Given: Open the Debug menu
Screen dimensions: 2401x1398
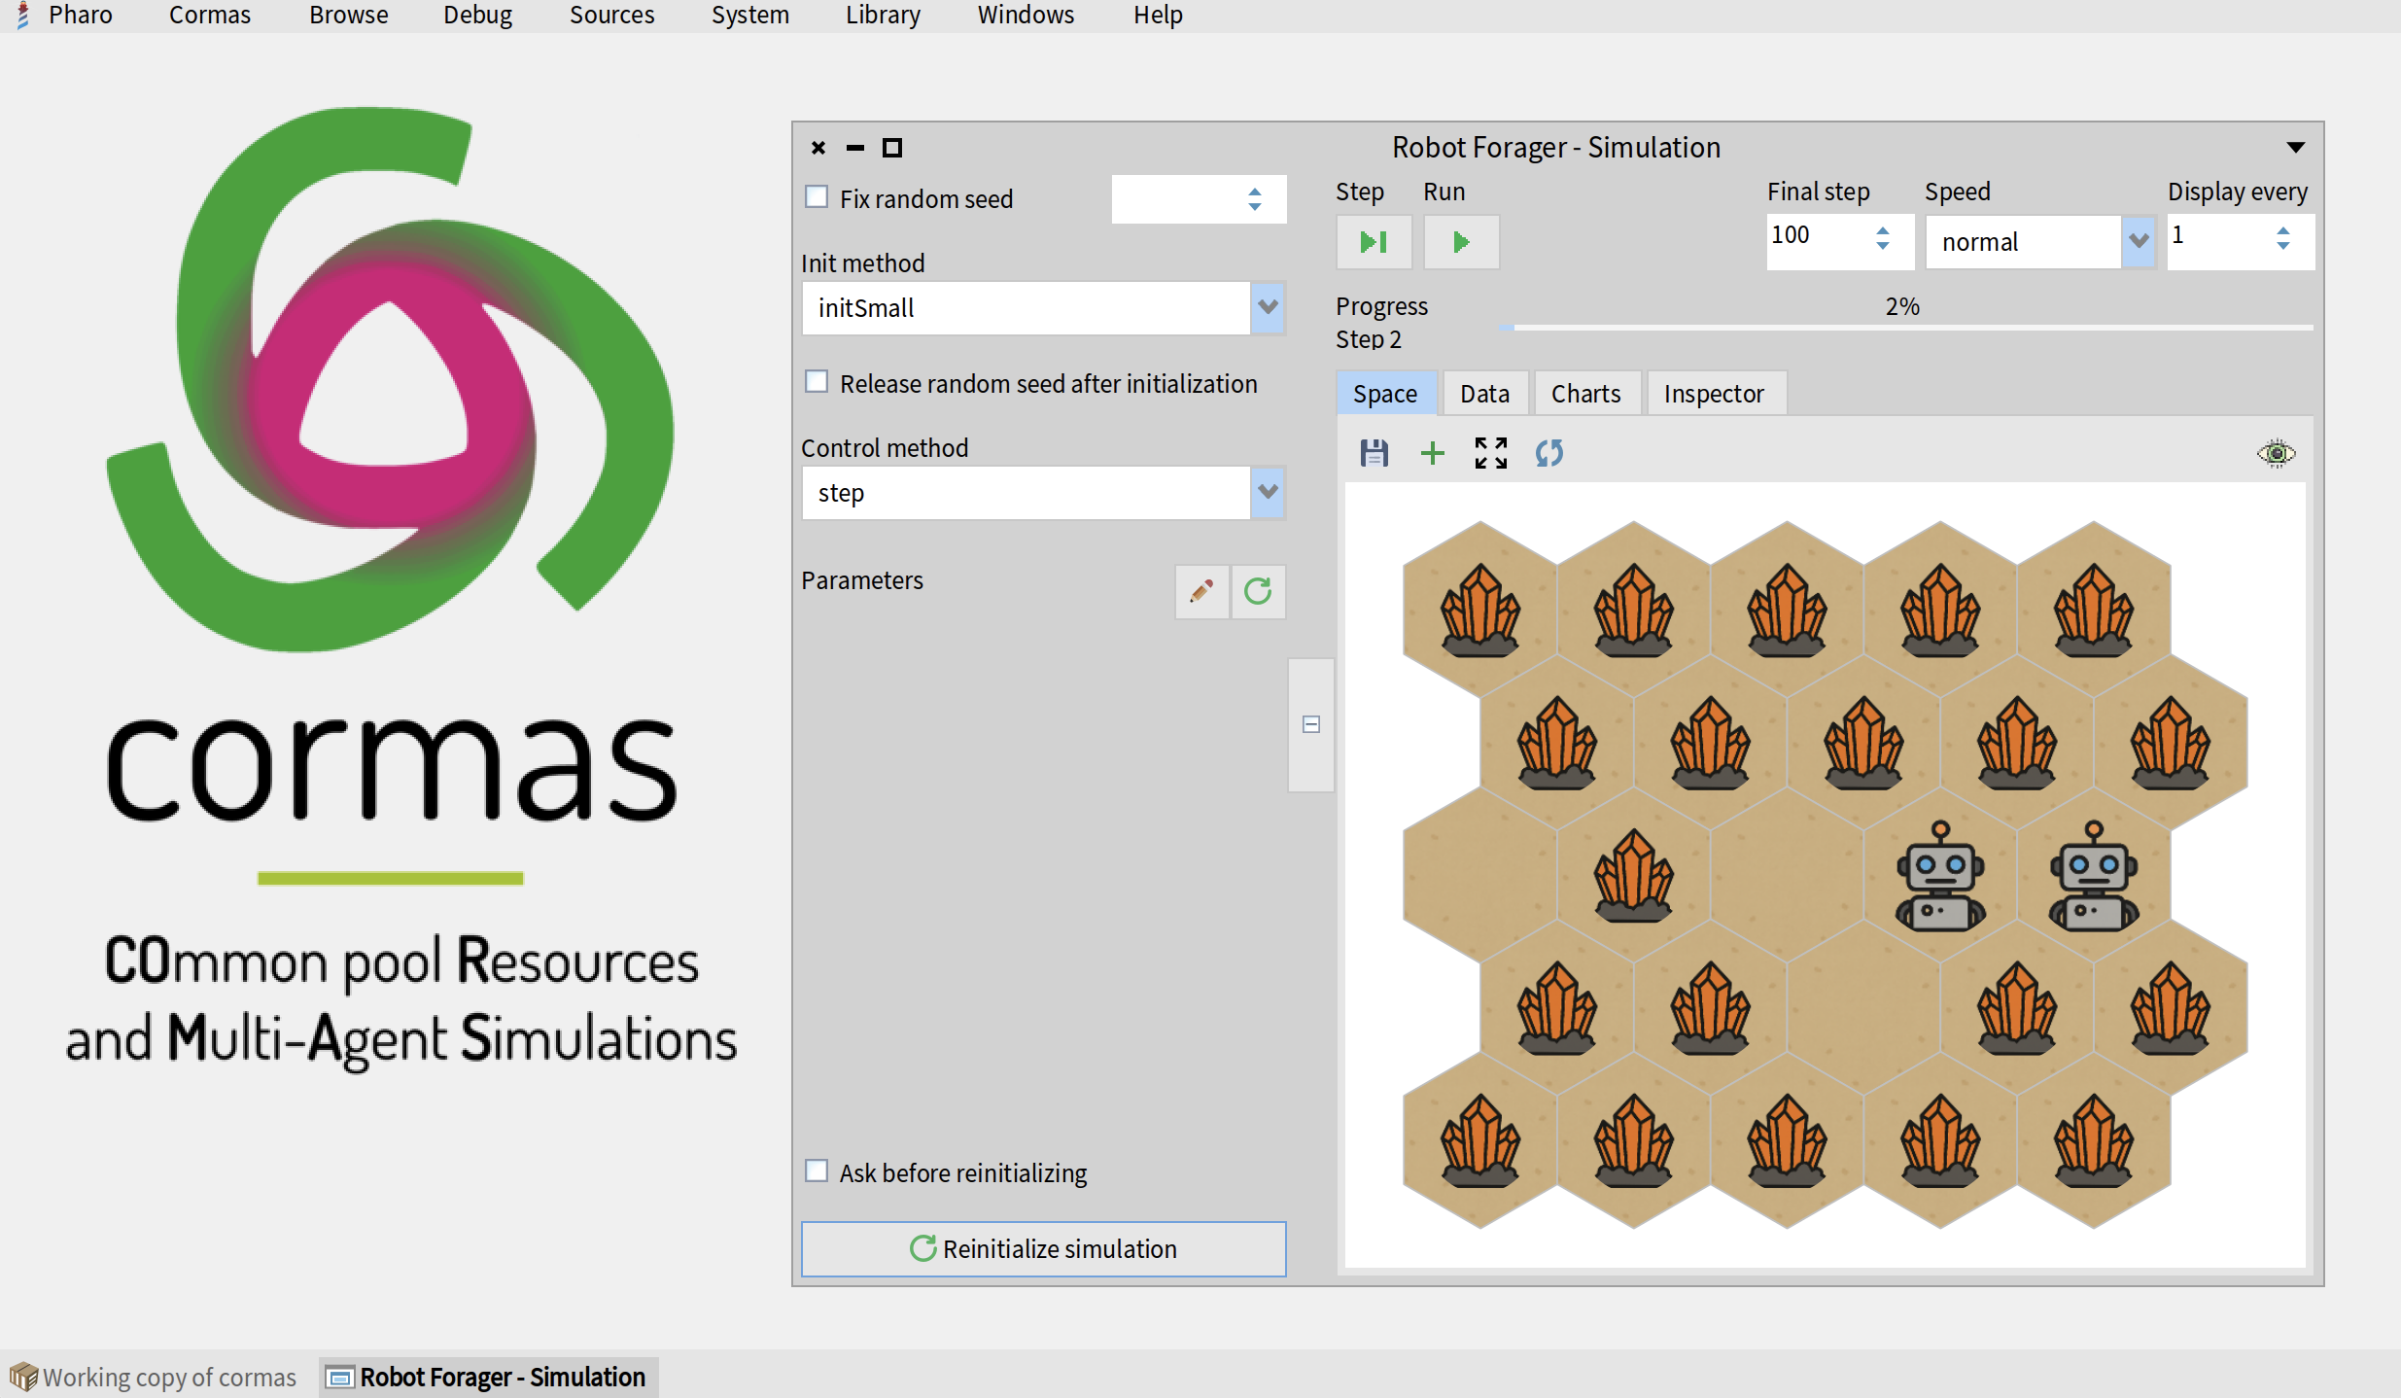Looking at the screenshot, I should pyautogui.click(x=477, y=15).
